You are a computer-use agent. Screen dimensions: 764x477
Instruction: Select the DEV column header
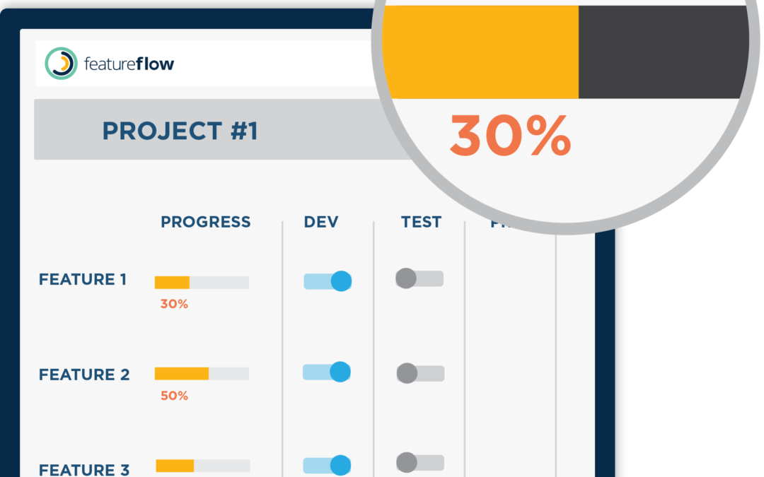coord(321,222)
